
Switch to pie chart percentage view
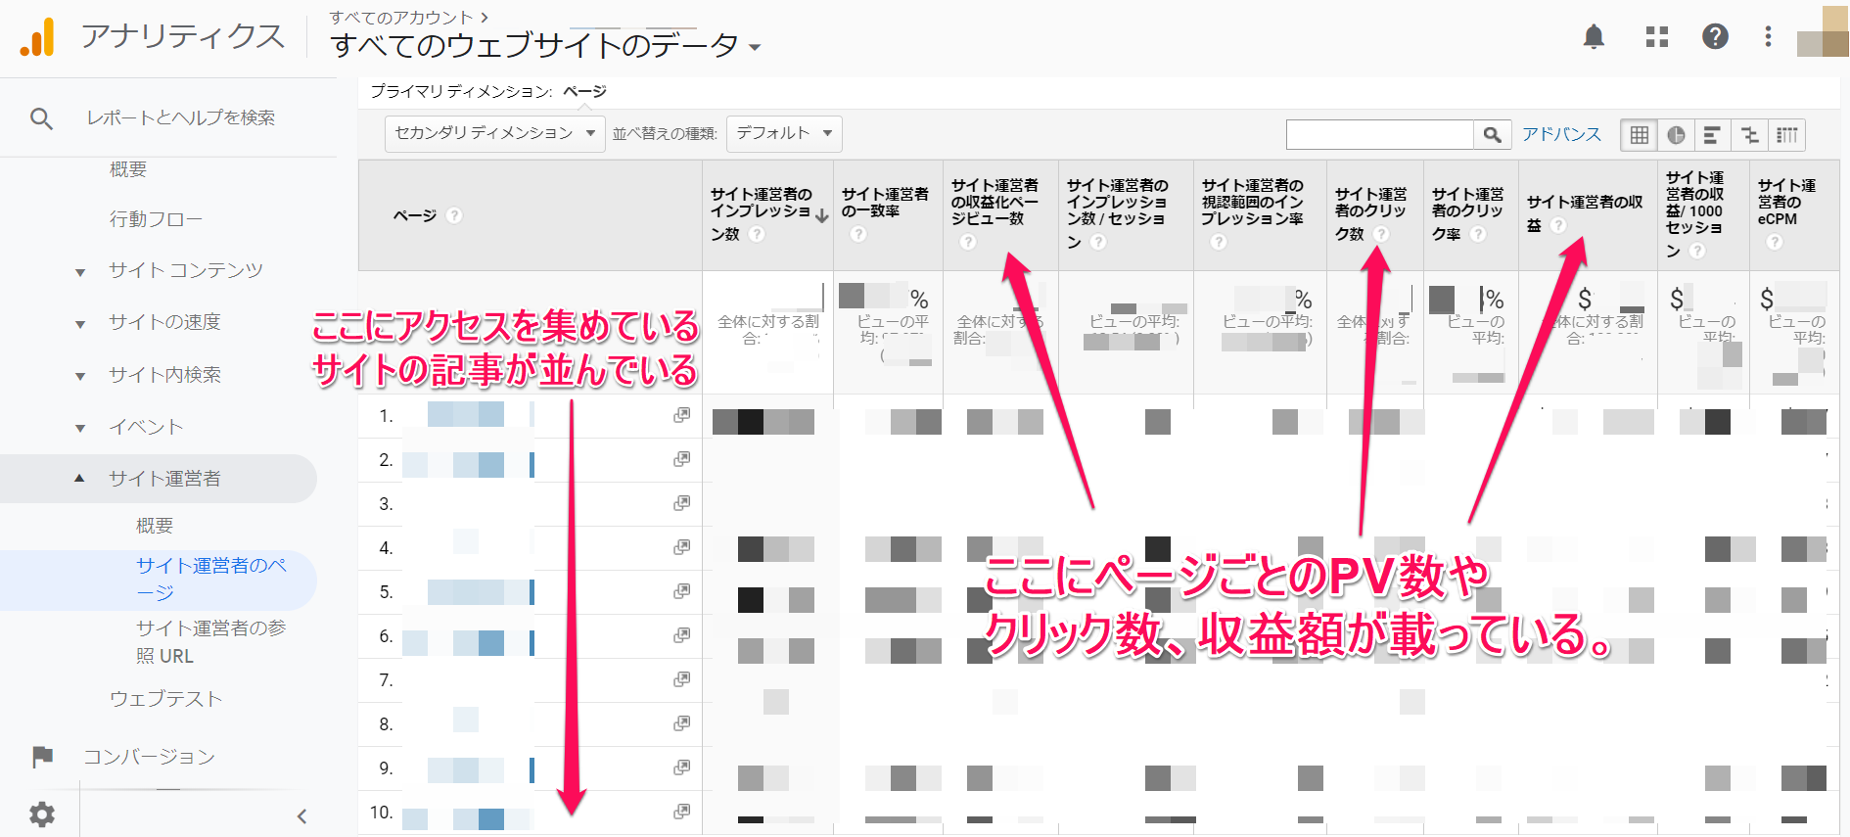pos(1676,135)
